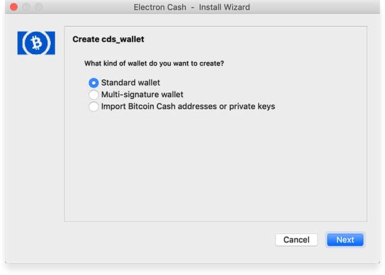This screenshot has width=385, height=275.
Task: Click the 'Electron Cash - Install Wizard' title bar
Action: tap(192, 7)
